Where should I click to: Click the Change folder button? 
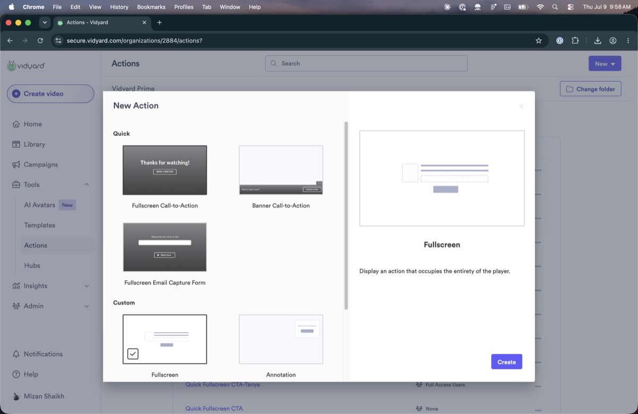tap(590, 89)
